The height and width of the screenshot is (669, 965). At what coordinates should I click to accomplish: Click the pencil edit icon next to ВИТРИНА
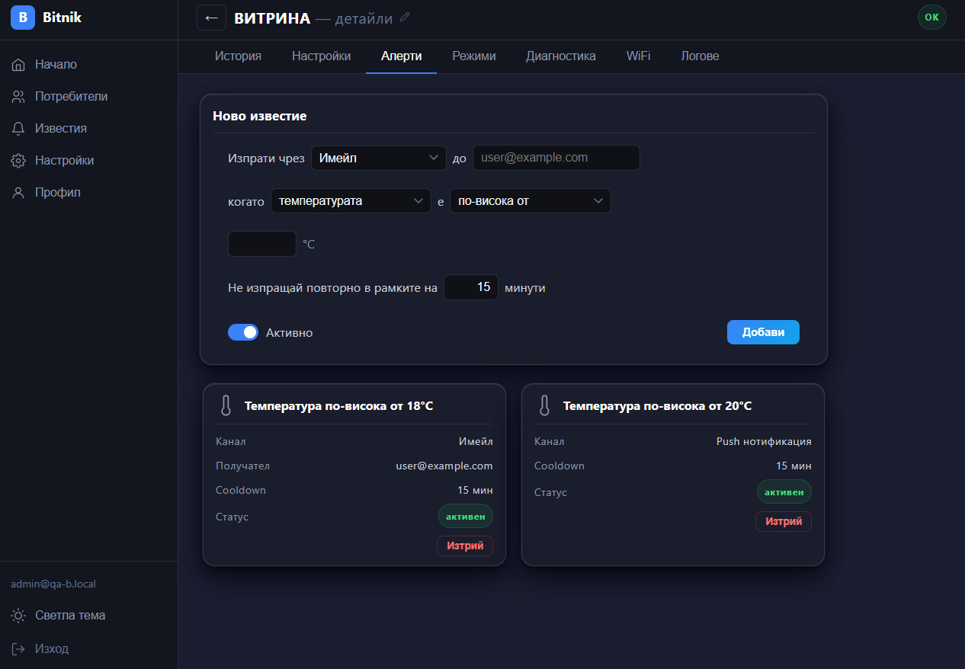coord(405,17)
